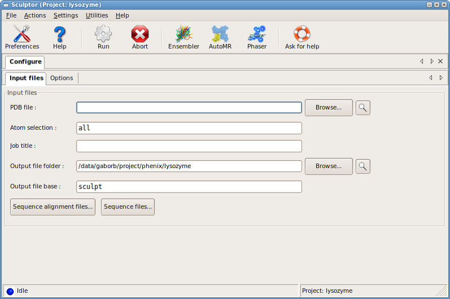The image size is (450, 299).
Task: Open the Actions menu
Action: click(x=35, y=15)
